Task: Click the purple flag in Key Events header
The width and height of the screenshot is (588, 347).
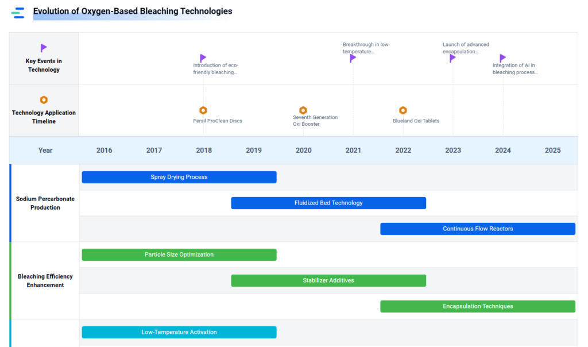Action: (x=44, y=48)
